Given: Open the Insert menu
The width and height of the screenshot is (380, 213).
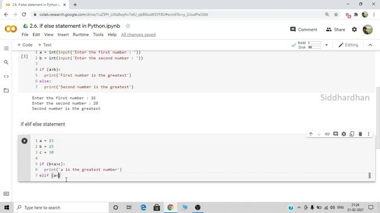Looking at the screenshot, I should click(x=63, y=34).
